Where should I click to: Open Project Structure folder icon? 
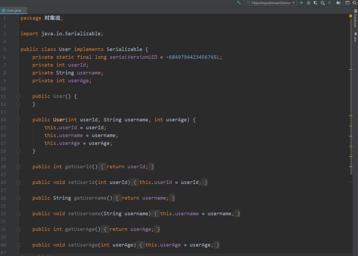339,3
